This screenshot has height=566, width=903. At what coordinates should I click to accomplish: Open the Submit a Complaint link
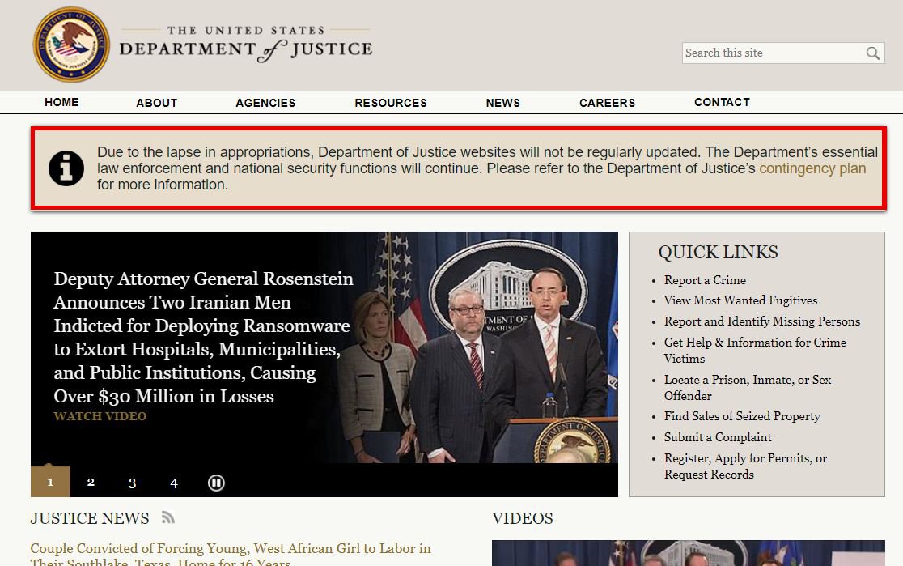point(718,437)
